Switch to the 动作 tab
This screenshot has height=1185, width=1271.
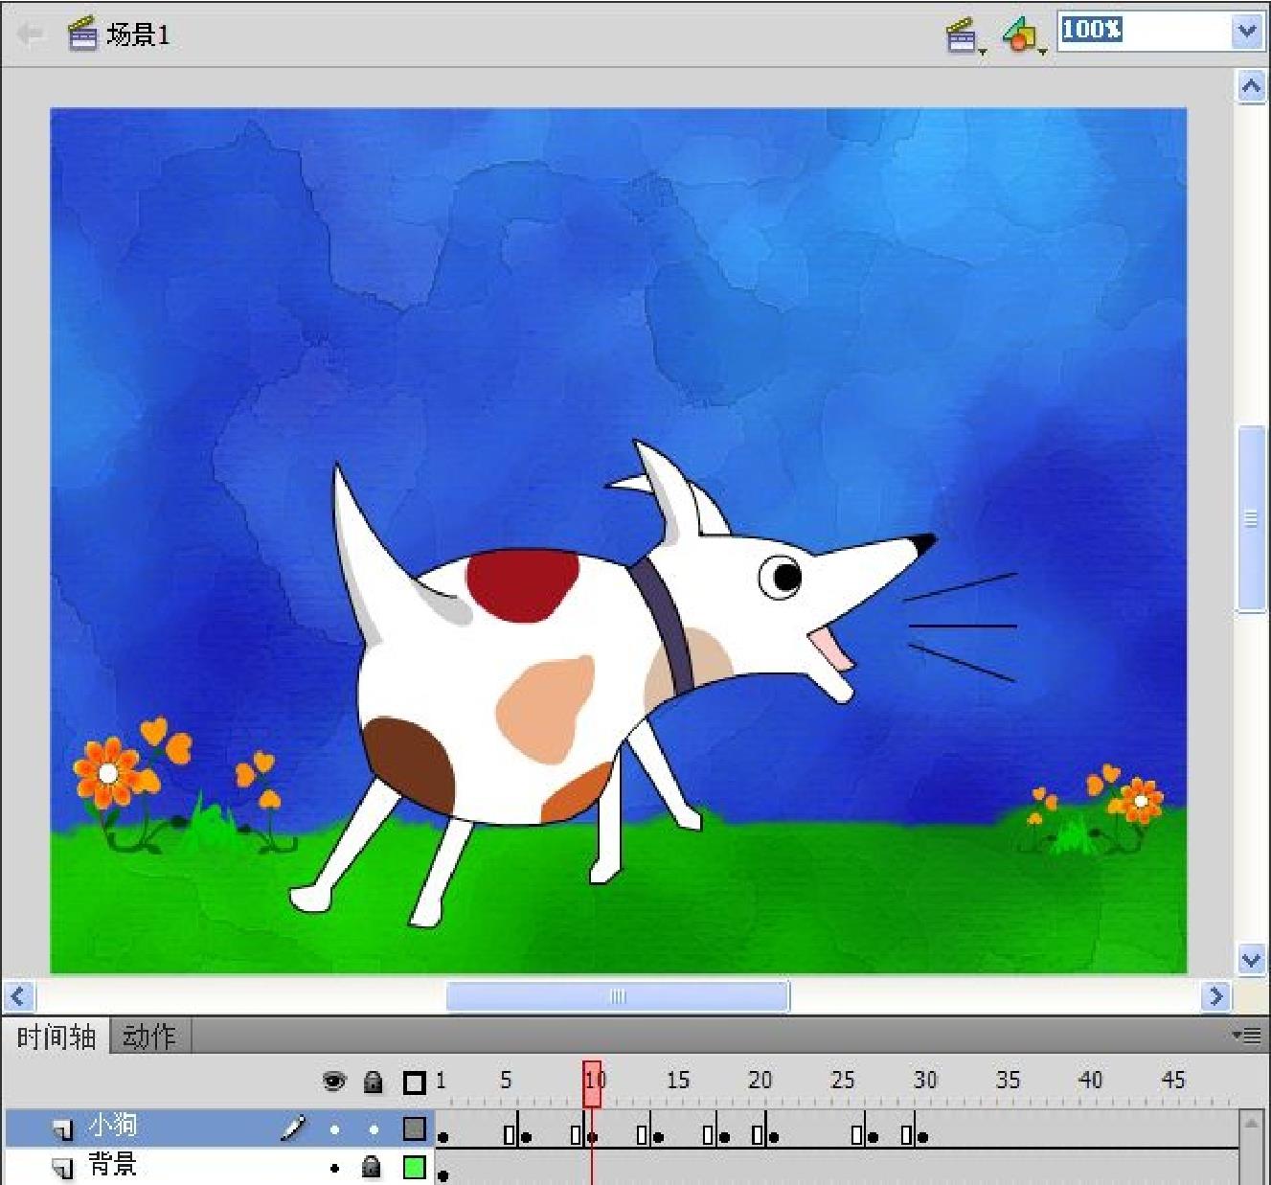click(x=149, y=1037)
